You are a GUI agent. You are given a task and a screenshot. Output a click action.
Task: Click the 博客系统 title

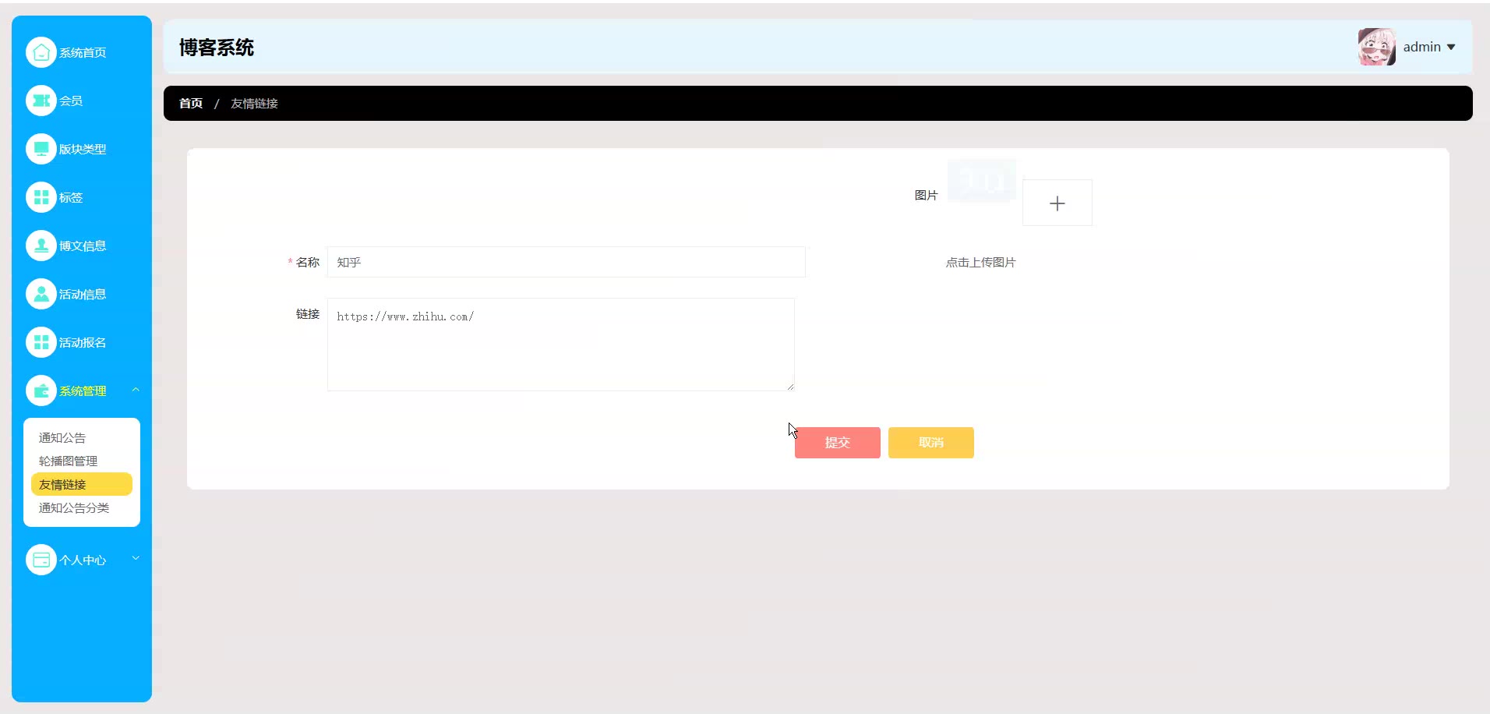click(x=217, y=48)
